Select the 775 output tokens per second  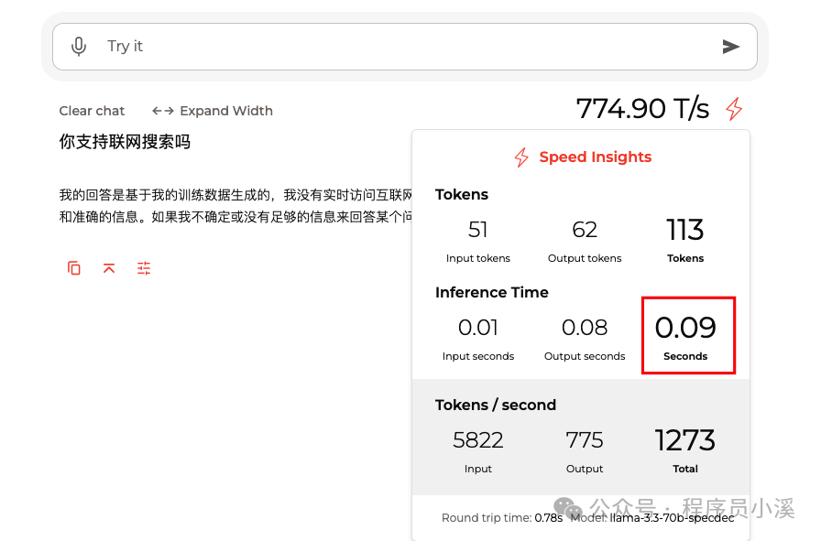coord(585,440)
